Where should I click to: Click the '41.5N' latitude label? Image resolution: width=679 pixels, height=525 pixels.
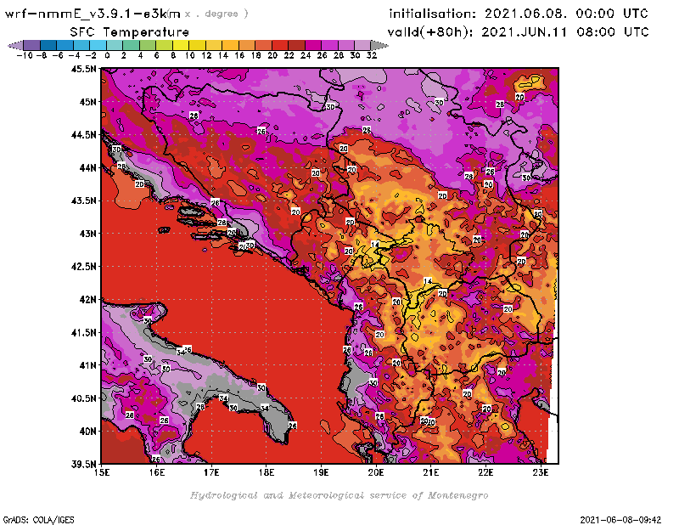83,332
